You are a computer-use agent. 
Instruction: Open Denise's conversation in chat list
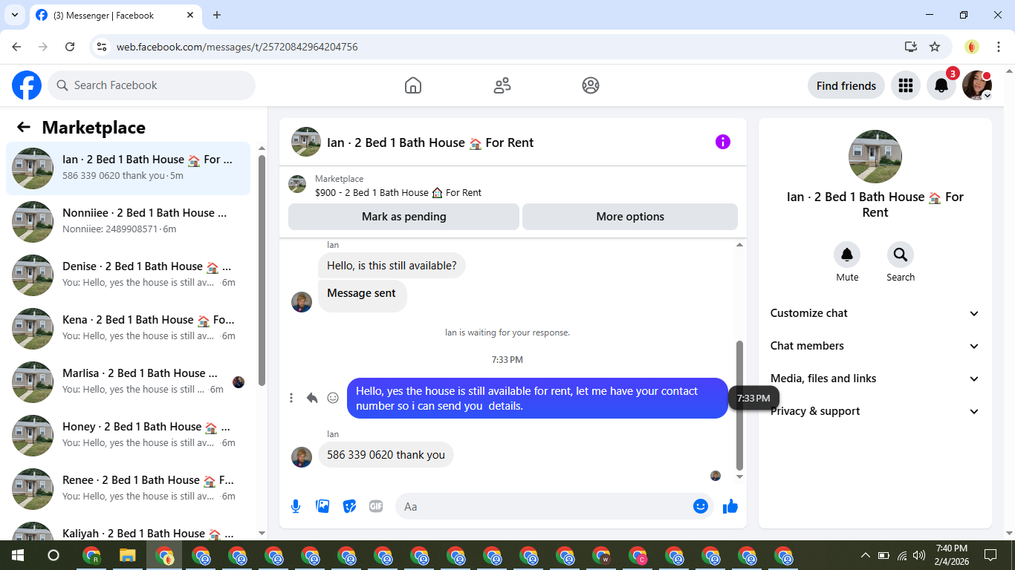point(129,275)
